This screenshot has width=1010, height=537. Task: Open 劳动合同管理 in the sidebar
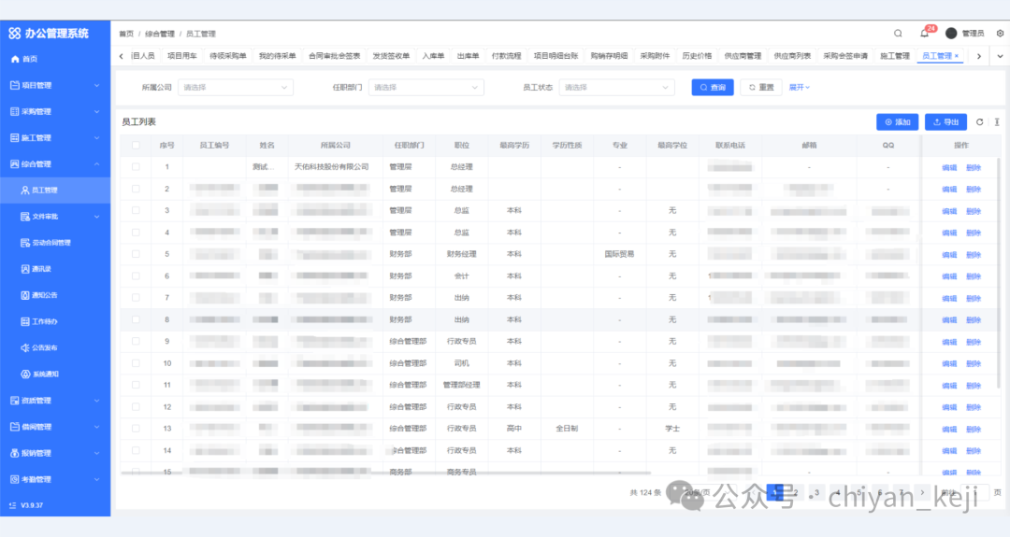tap(46, 243)
